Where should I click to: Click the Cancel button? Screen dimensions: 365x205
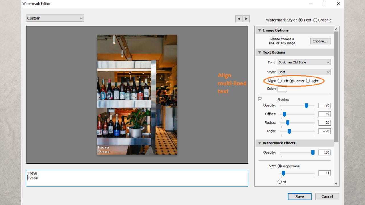click(x=327, y=196)
